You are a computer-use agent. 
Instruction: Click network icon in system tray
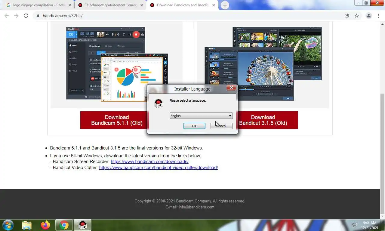(355, 225)
